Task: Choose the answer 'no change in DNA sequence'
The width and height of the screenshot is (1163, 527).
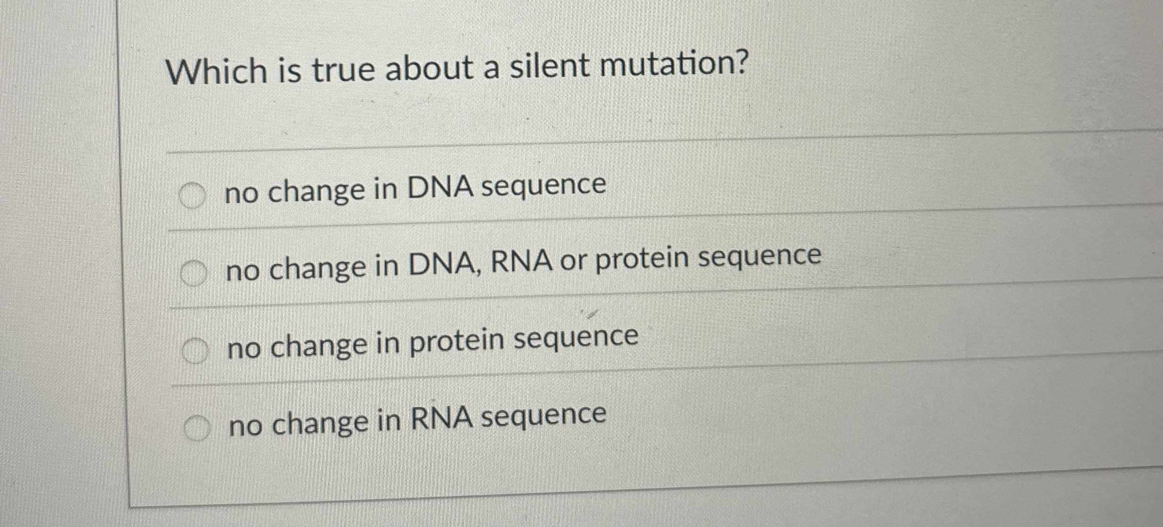Action: click(414, 186)
